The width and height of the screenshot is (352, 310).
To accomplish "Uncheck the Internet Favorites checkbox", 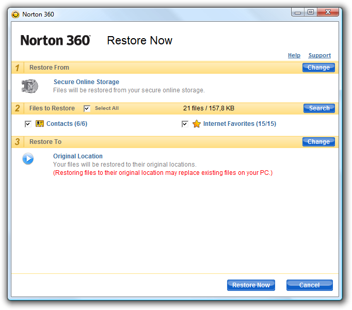I will 185,124.
